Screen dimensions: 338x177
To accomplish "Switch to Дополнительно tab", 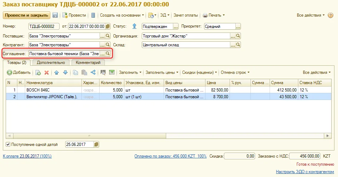I will [51, 63].
